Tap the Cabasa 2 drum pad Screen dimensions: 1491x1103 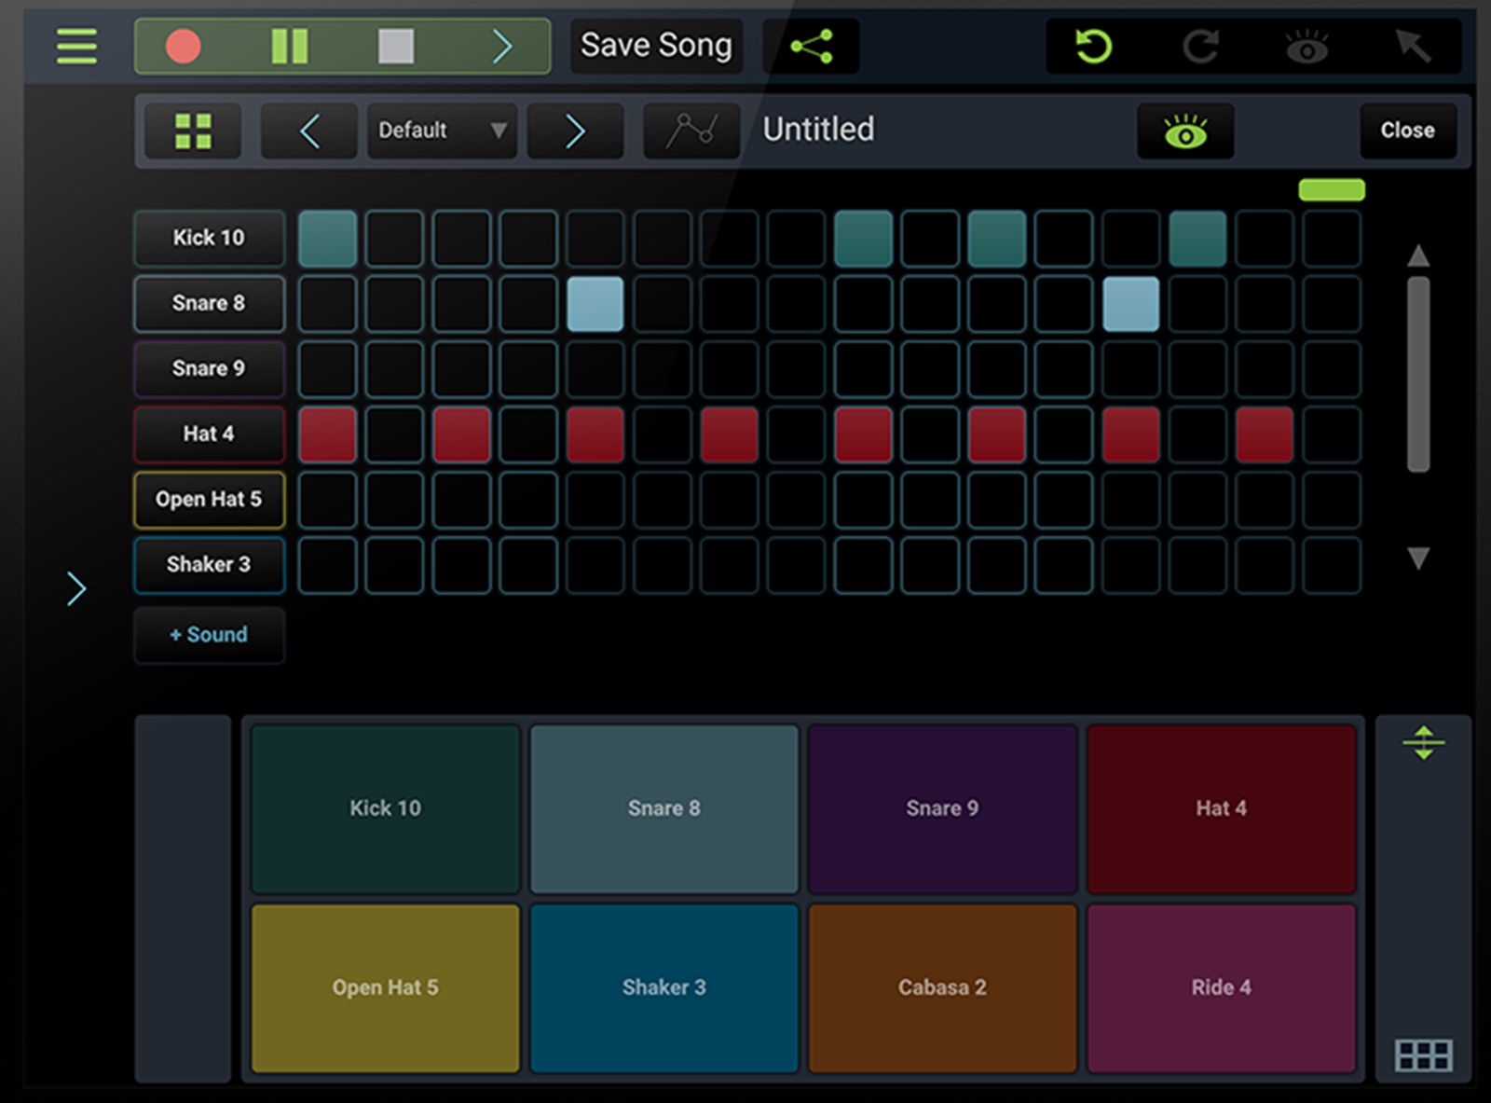[942, 987]
